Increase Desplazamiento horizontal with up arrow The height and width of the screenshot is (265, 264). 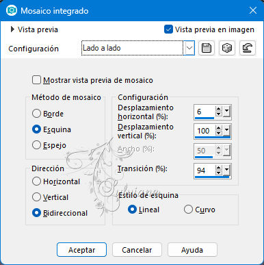pyautogui.click(x=218, y=109)
